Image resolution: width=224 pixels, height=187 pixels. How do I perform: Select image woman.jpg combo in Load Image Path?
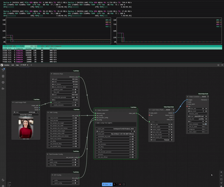[x=26, y=112]
